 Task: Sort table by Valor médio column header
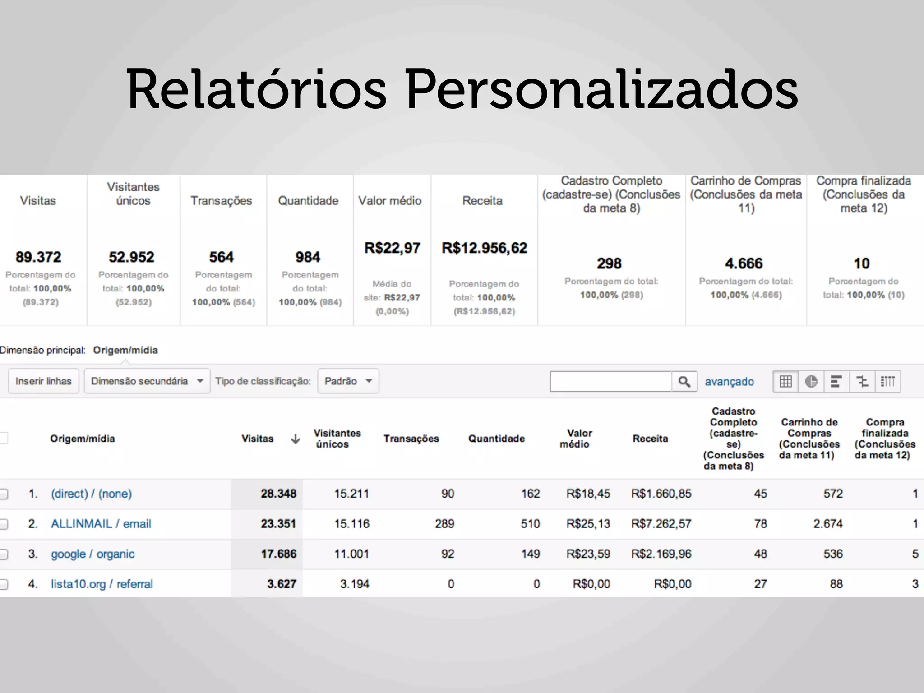click(576, 439)
